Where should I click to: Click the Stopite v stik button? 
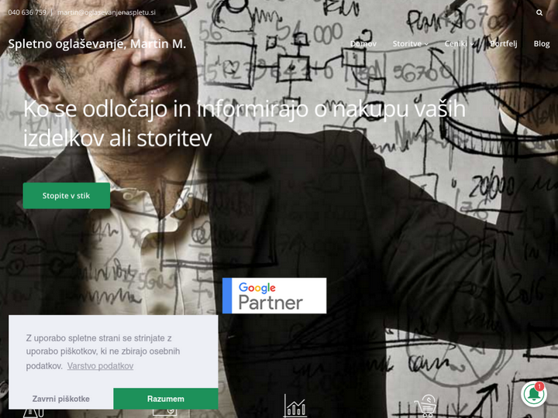pos(66,196)
